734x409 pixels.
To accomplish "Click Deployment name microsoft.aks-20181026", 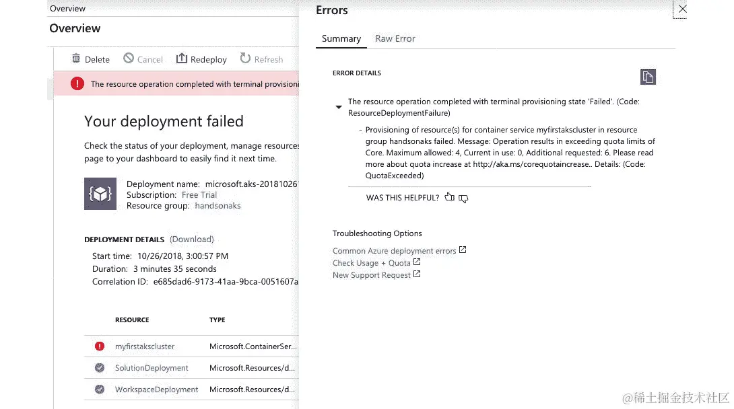I will click(x=252, y=184).
